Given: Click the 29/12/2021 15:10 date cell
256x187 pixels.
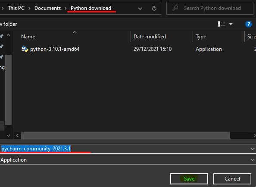Looking at the screenshot, I should click(x=153, y=49).
